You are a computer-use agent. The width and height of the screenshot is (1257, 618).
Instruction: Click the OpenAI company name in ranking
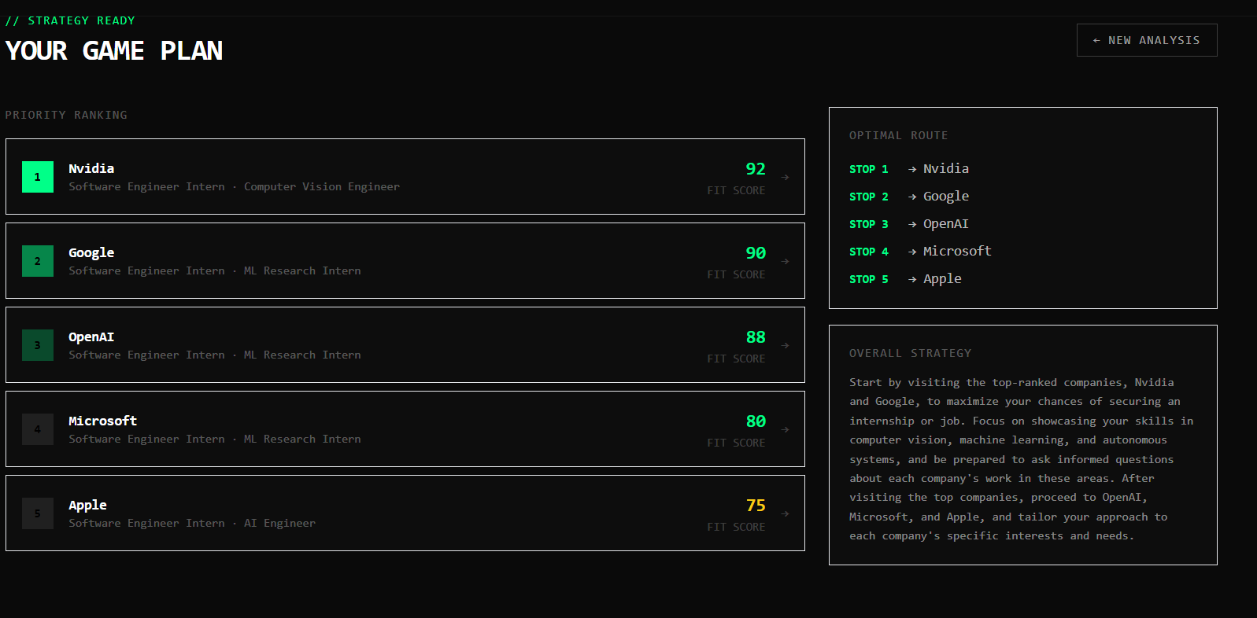coord(91,337)
